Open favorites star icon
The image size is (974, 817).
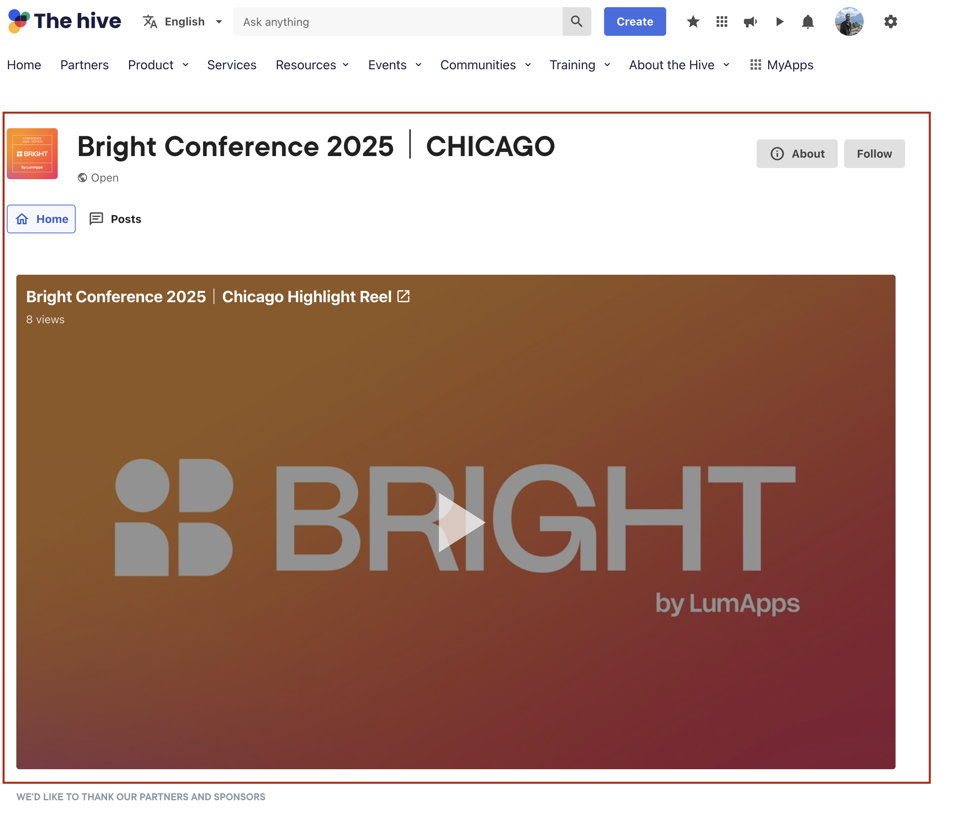(693, 22)
